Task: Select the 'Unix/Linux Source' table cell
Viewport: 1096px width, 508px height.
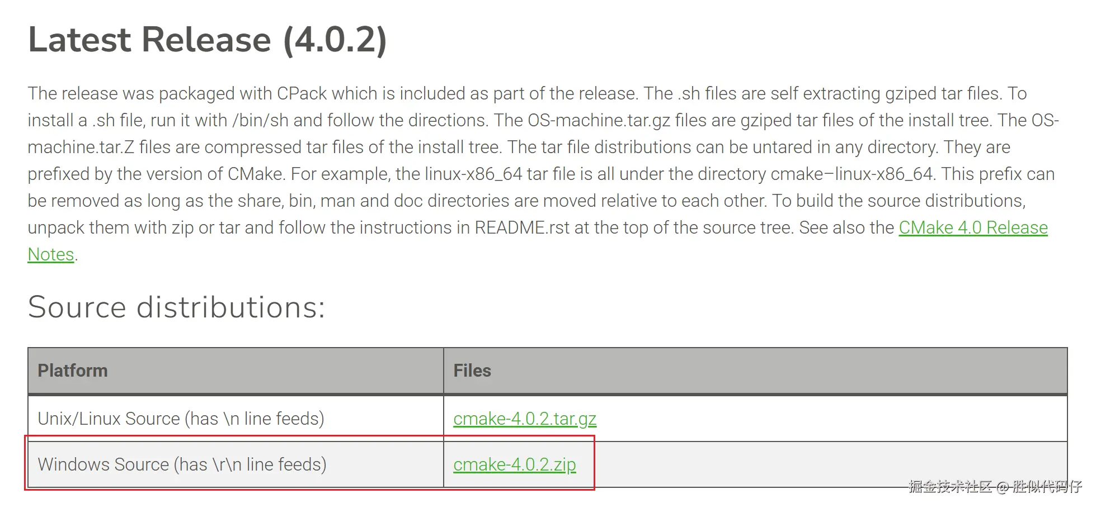Action: pyautogui.click(x=181, y=419)
